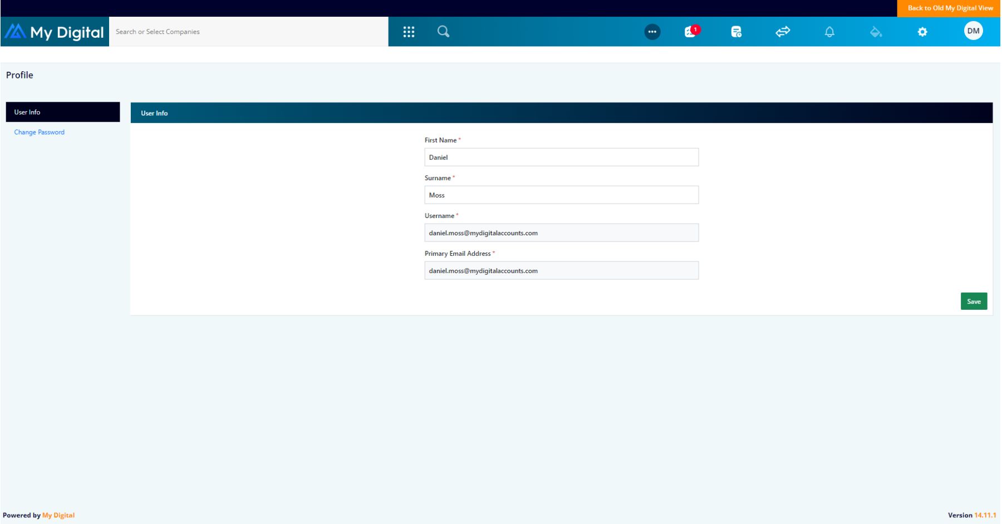Go to Change Password section

click(39, 132)
